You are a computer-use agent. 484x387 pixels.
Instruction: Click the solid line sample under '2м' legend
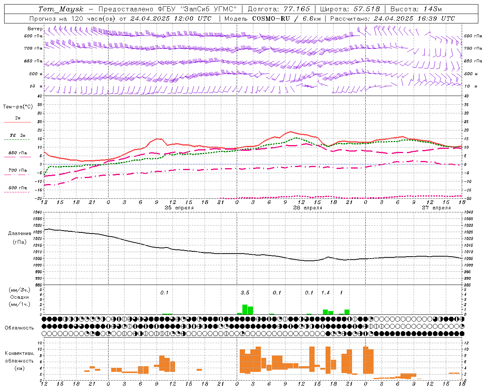(x=17, y=122)
